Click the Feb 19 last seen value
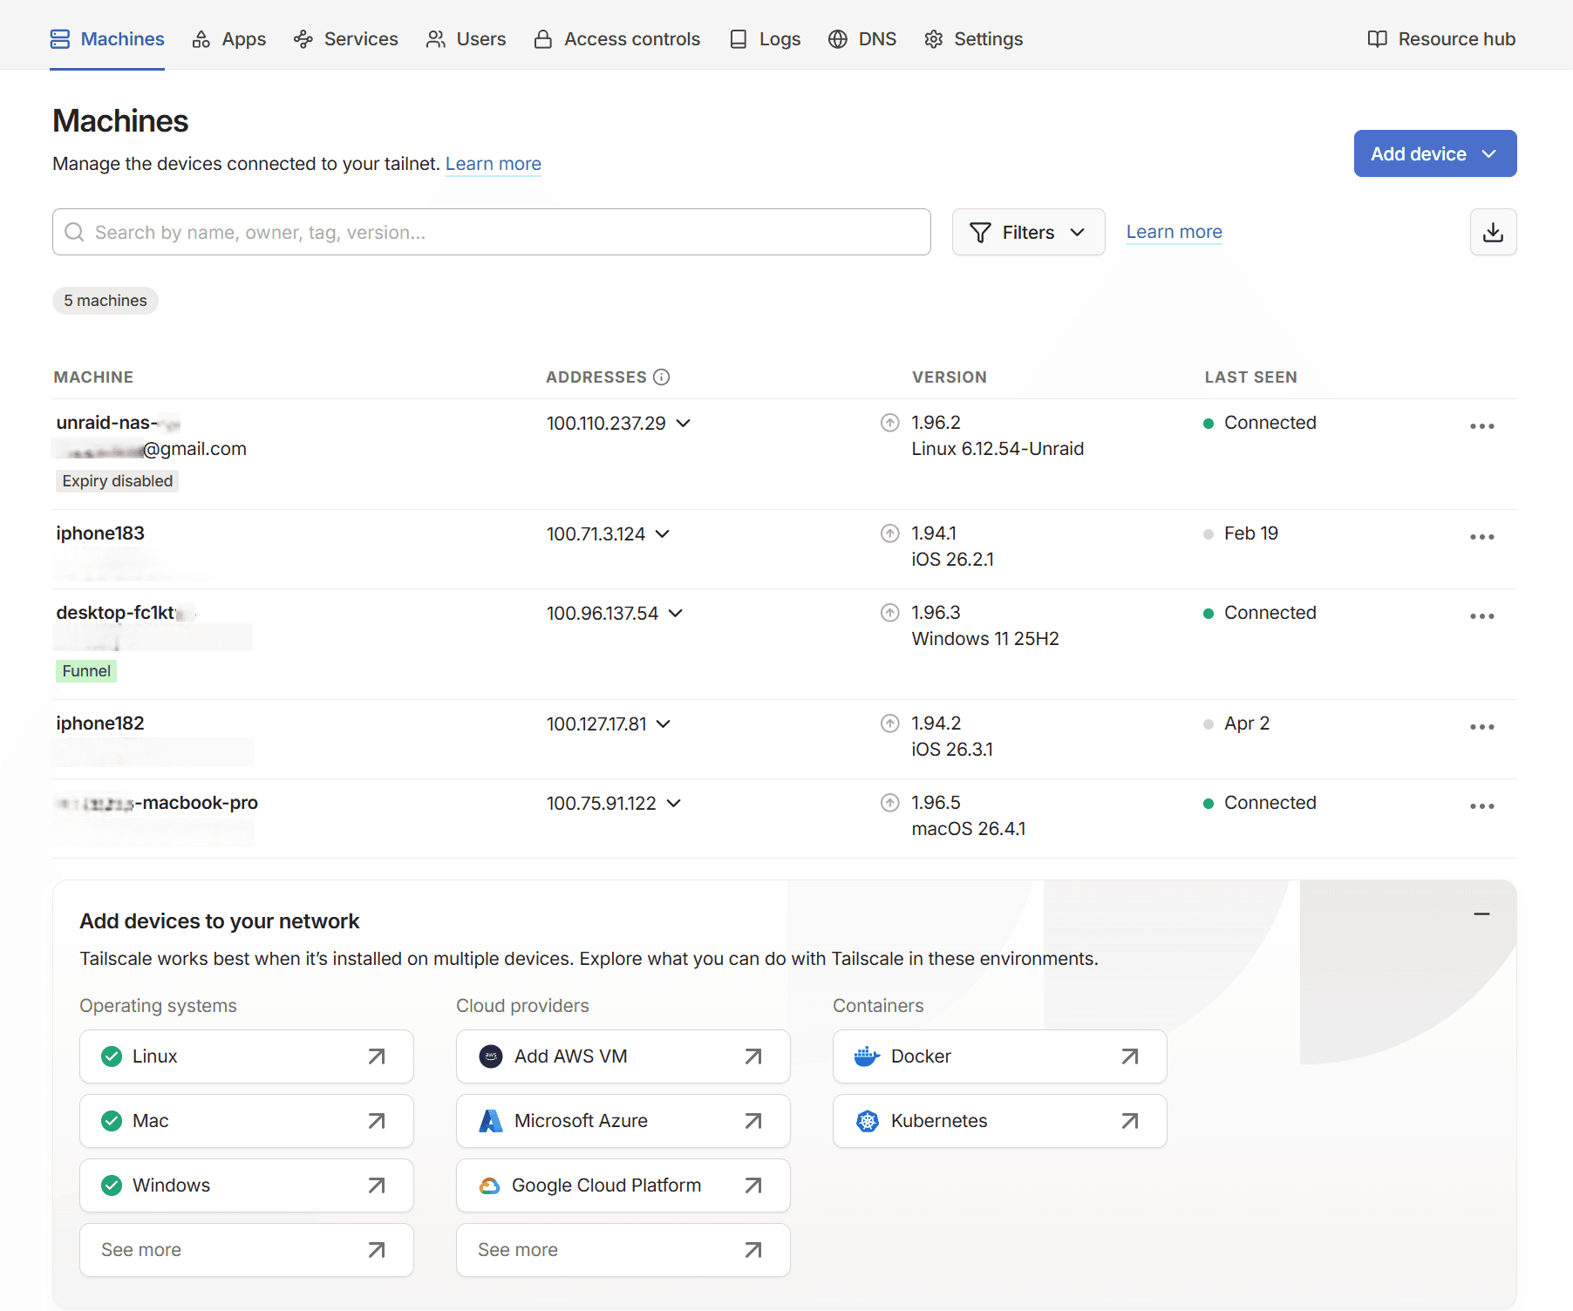1573x1311 pixels. pos(1251,533)
